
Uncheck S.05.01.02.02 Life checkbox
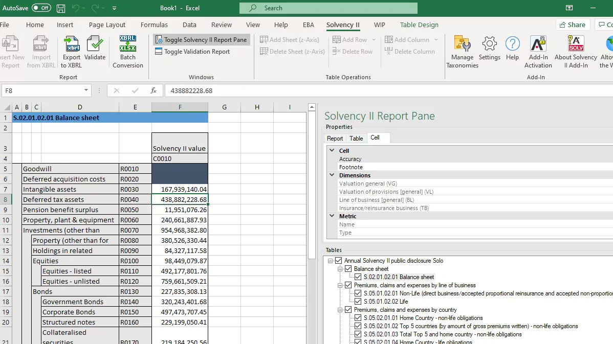click(x=358, y=302)
